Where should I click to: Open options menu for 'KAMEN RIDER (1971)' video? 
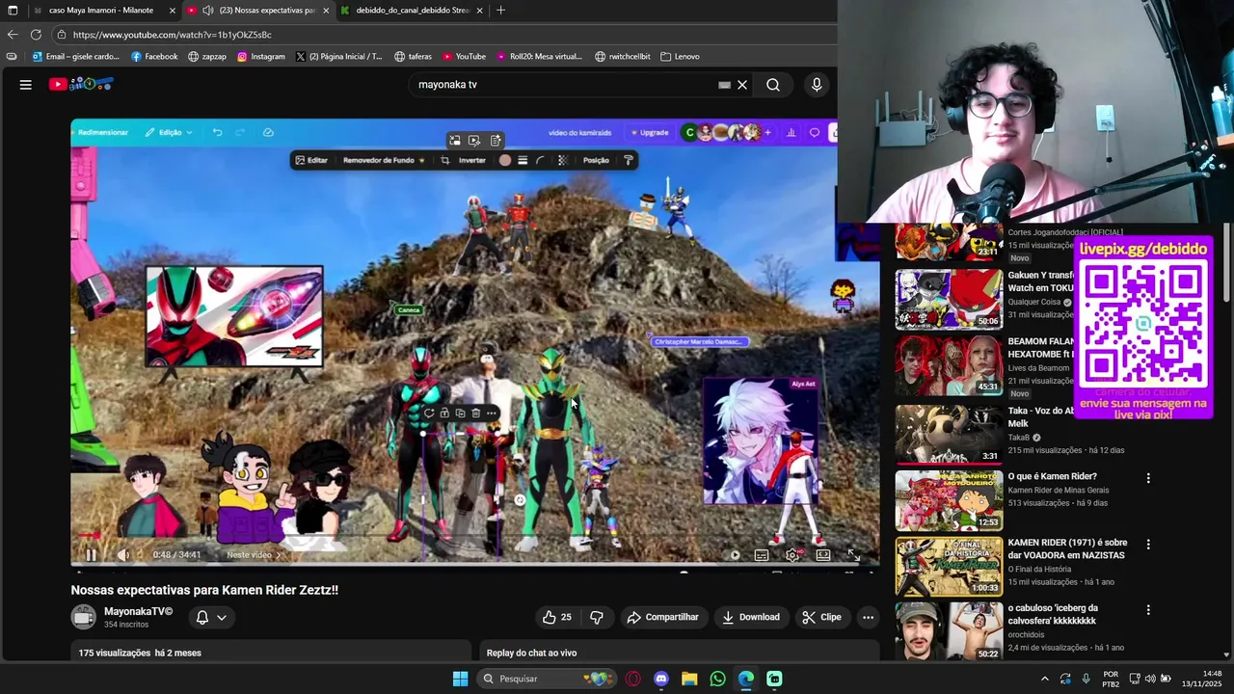(x=1148, y=545)
